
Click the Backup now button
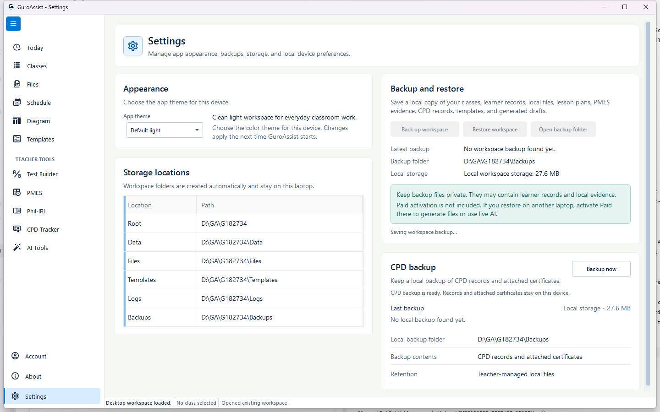coord(601,269)
